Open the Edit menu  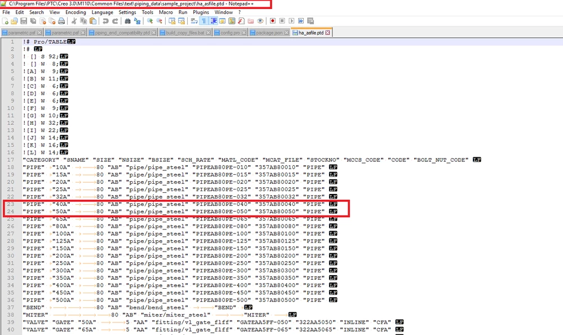(20, 12)
